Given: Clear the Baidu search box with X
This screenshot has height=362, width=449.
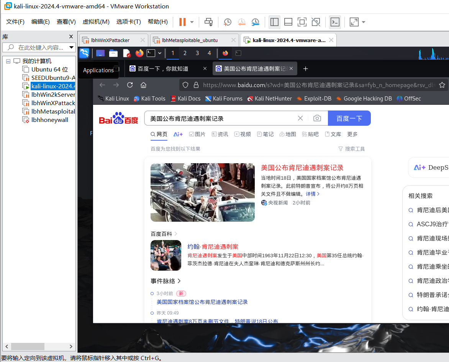Looking at the screenshot, I should 300,118.
